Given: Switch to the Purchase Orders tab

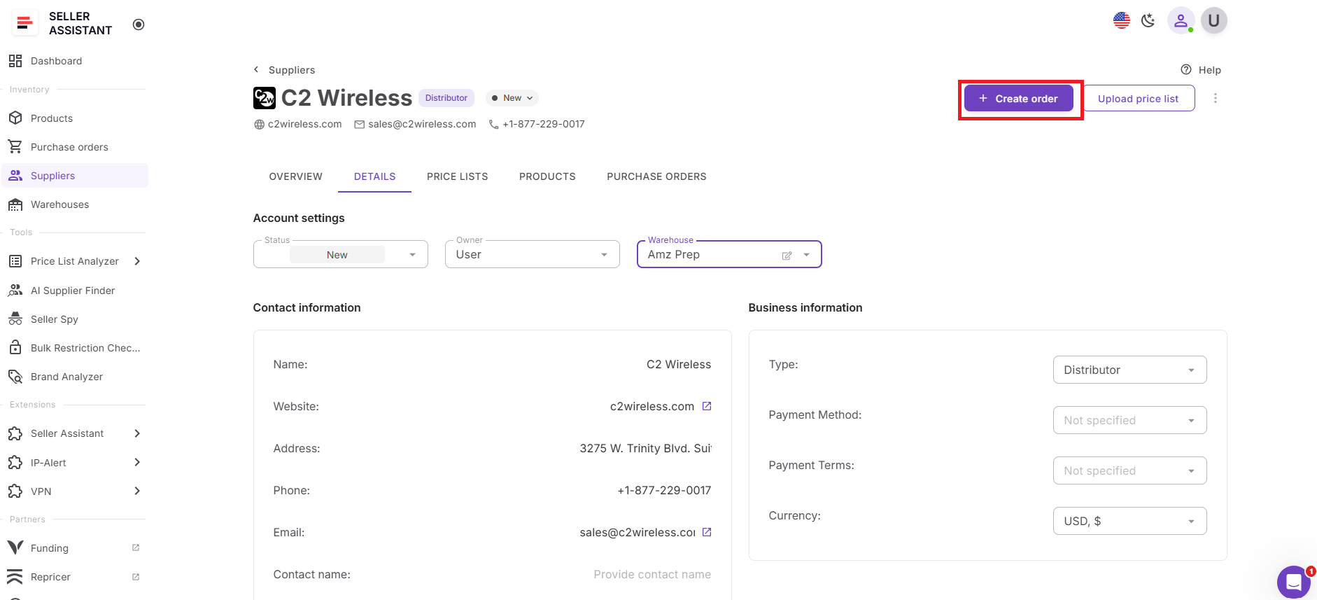Looking at the screenshot, I should (x=656, y=176).
